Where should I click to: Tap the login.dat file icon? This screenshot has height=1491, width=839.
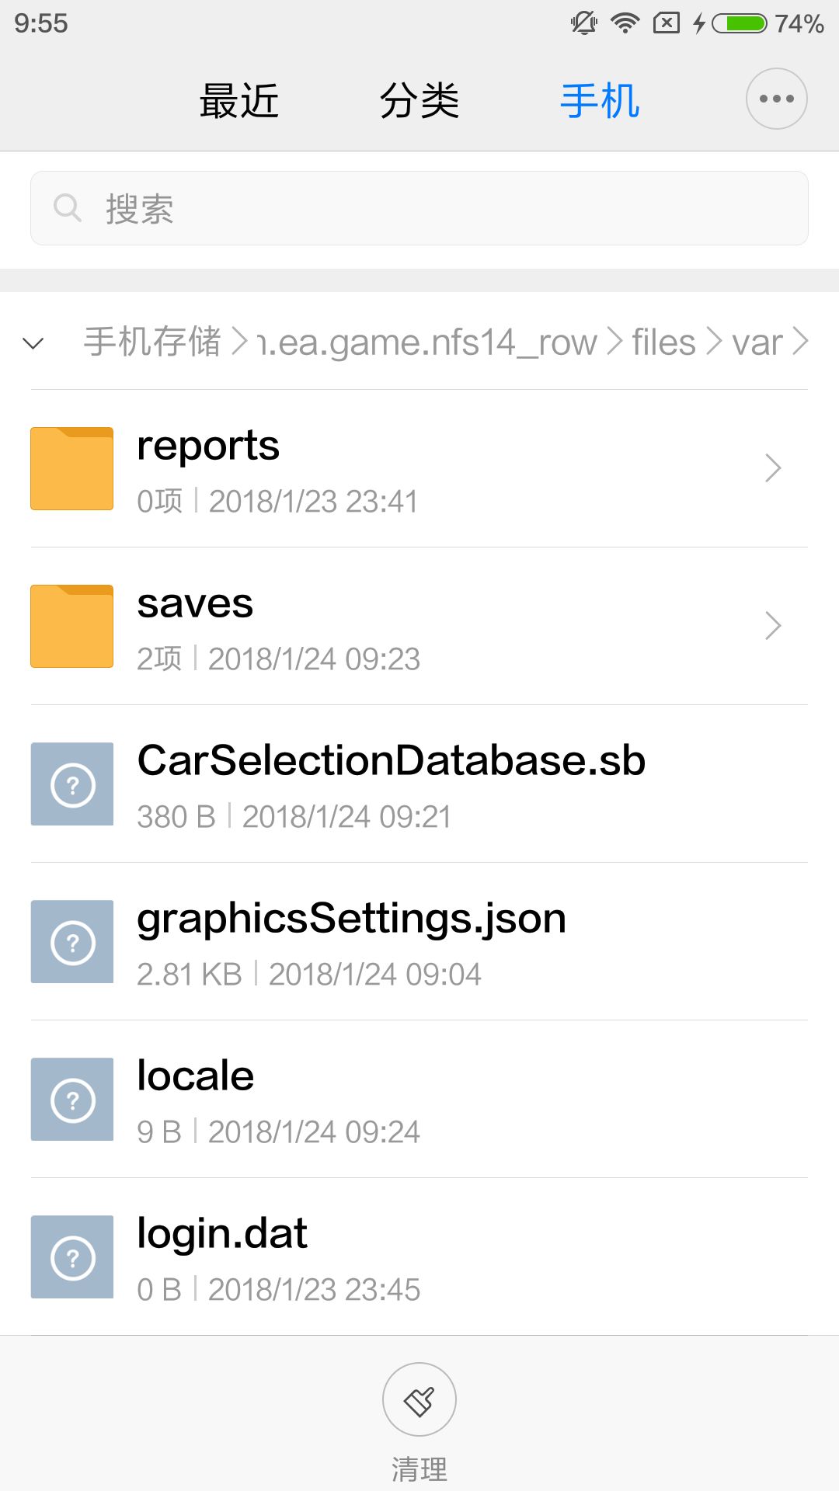(72, 1256)
